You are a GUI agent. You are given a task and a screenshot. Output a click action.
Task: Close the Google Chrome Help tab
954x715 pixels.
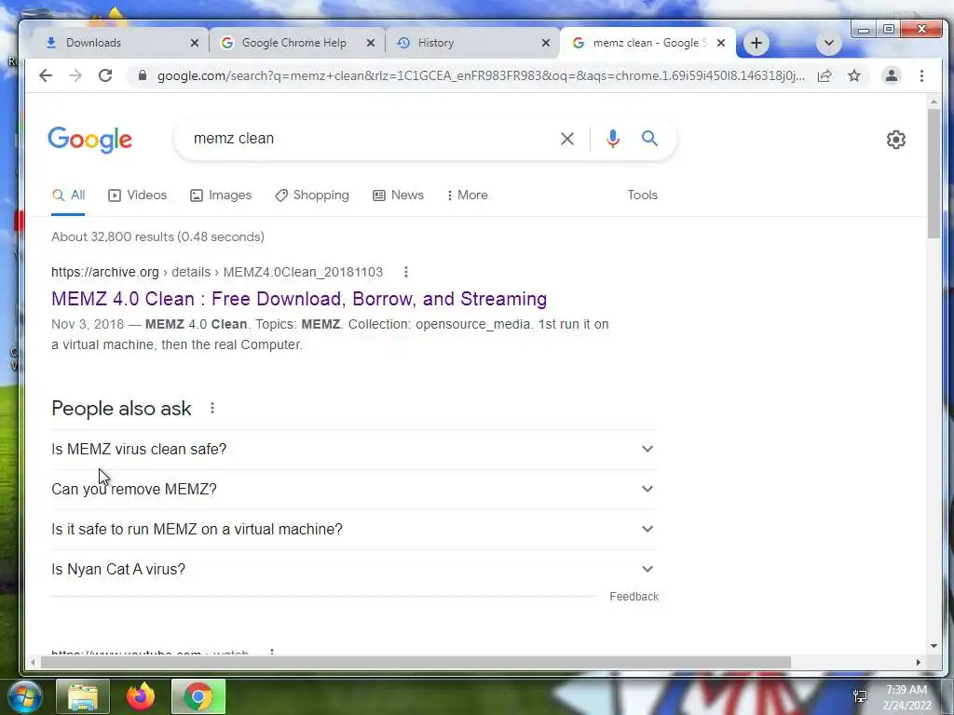371,43
